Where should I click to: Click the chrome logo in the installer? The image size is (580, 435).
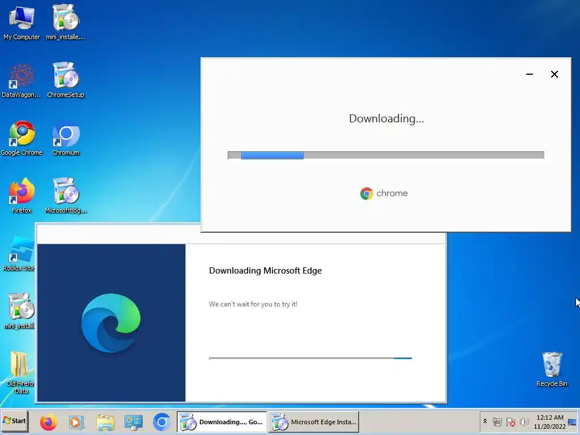(383, 194)
